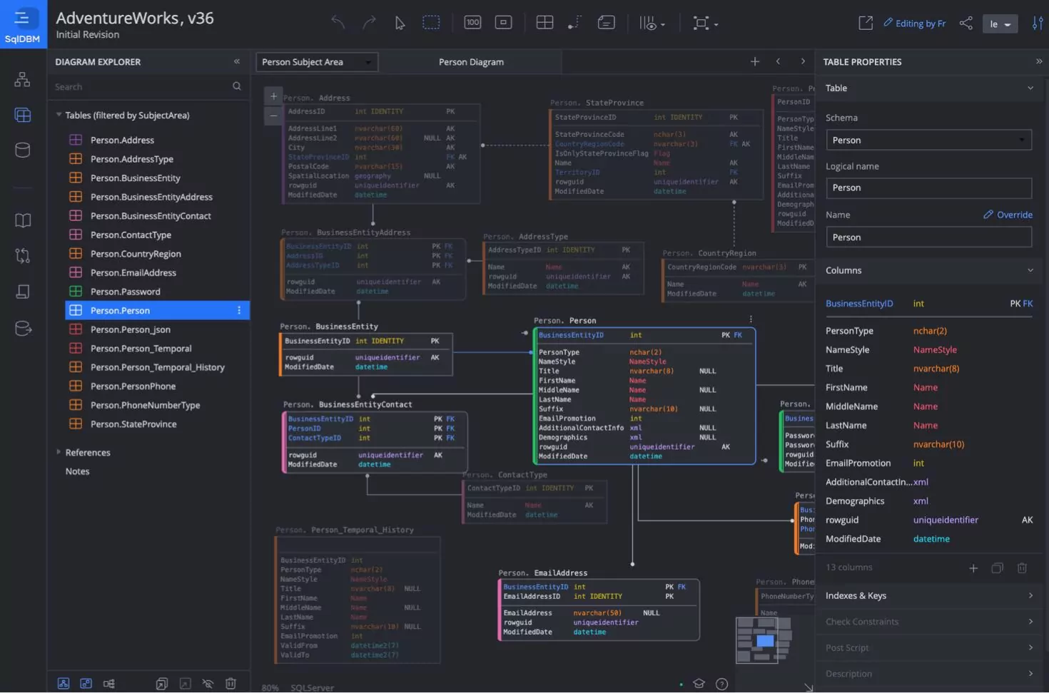Click the add table icon in toolbar

coord(544,23)
